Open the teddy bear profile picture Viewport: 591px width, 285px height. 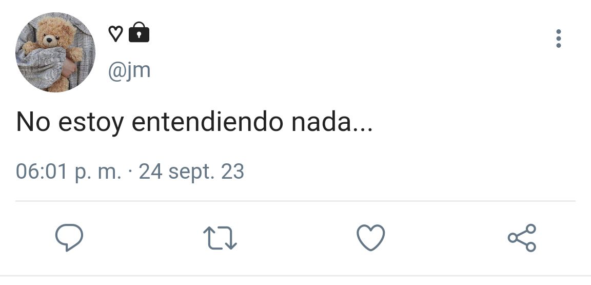(55, 52)
